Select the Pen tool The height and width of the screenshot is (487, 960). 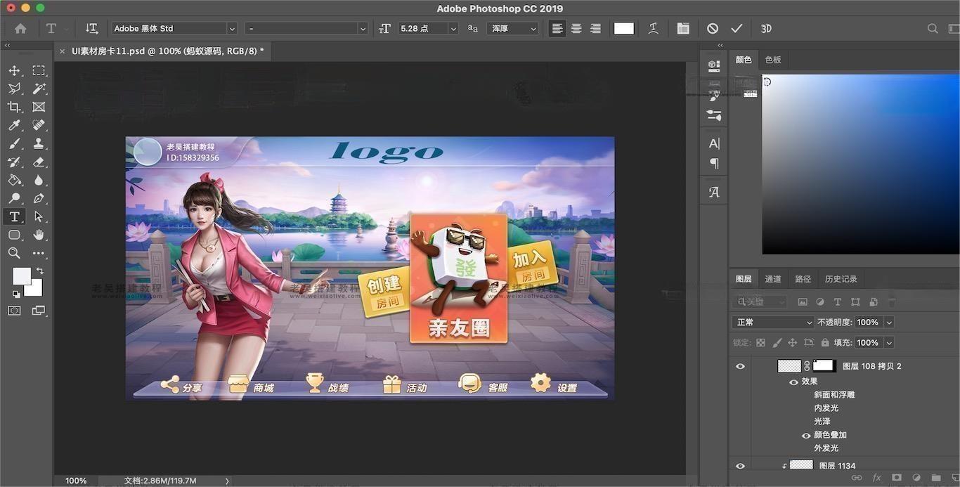click(39, 198)
